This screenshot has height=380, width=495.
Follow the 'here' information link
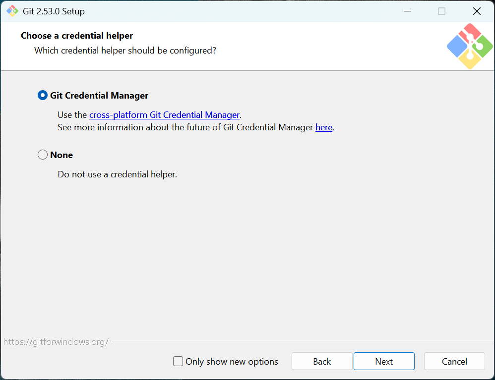point(323,127)
